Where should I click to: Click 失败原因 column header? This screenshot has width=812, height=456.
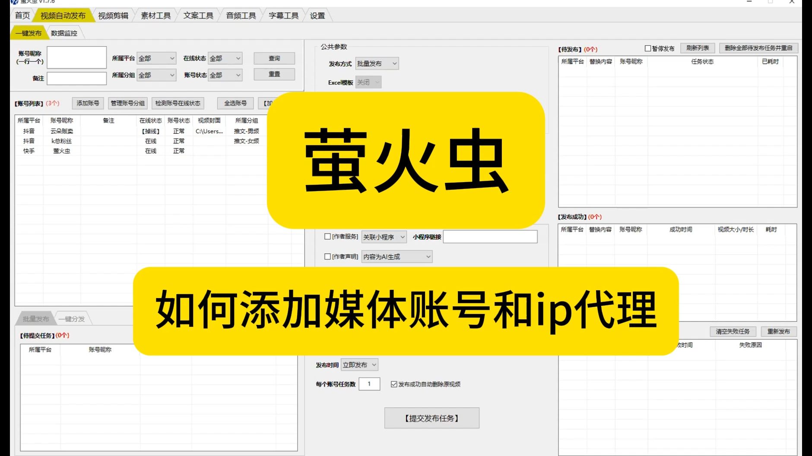750,345
